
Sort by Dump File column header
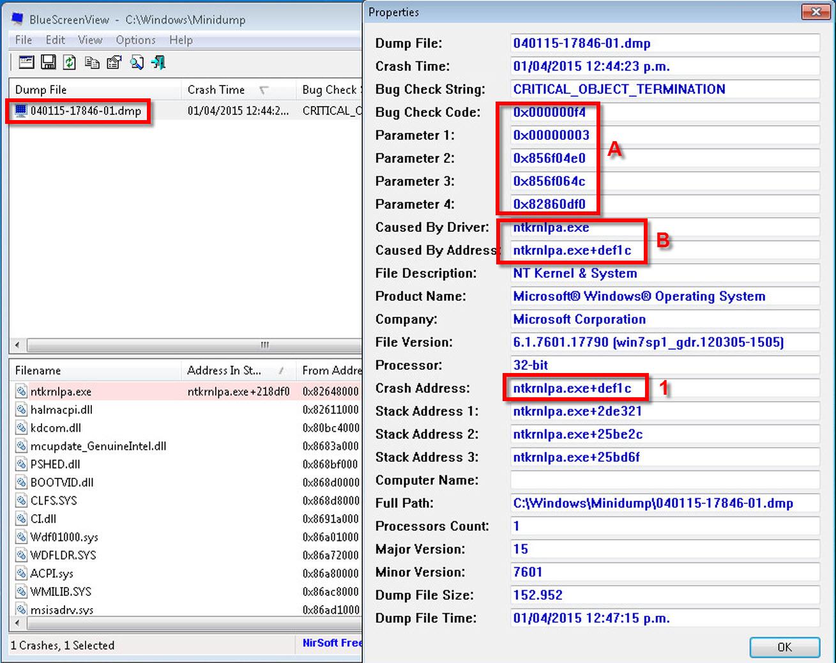click(x=41, y=89)
